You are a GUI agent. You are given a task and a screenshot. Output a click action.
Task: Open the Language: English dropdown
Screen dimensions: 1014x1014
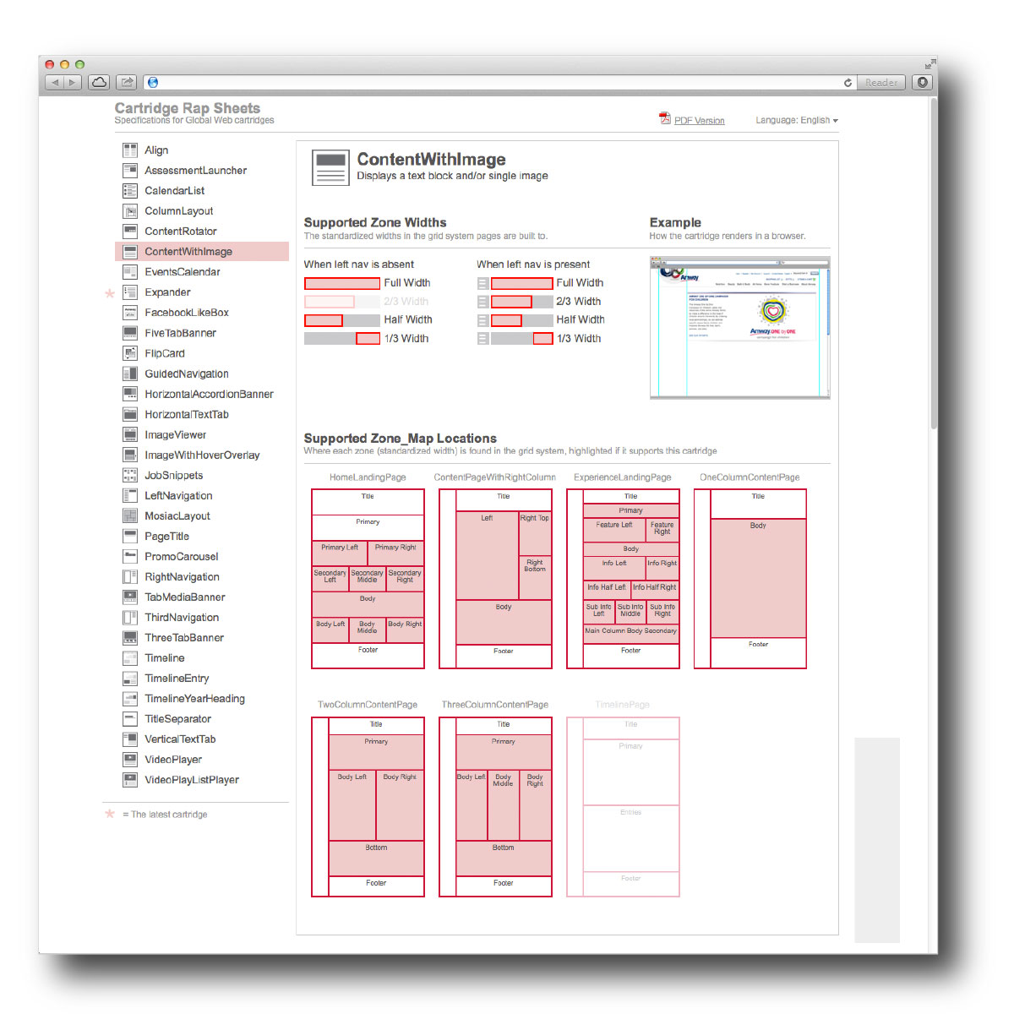(796, 121)
